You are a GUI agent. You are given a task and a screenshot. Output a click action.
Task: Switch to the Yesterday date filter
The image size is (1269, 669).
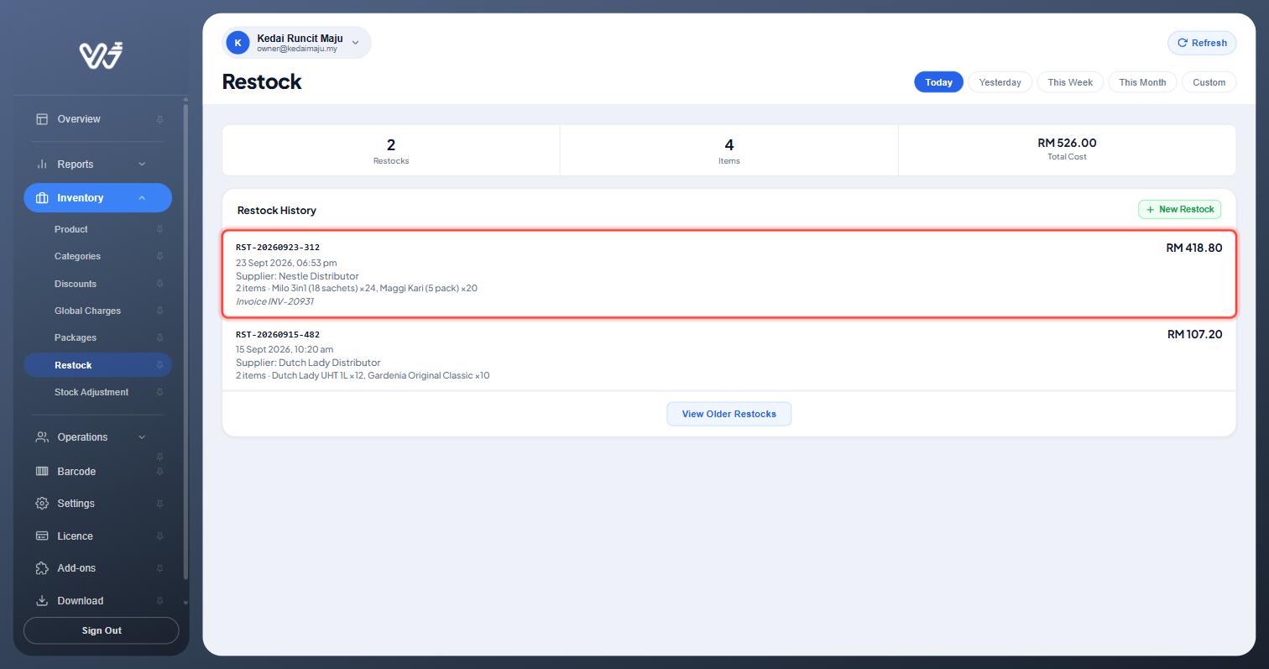[1000, 82]
